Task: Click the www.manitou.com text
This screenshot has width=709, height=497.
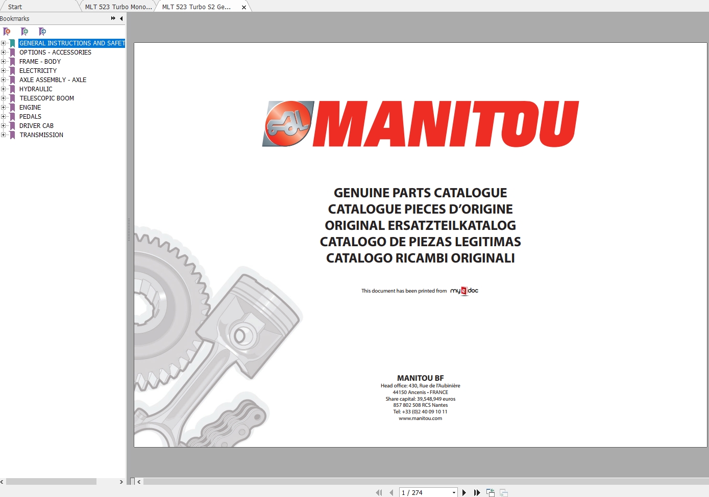Action: (x=421, y=418)
